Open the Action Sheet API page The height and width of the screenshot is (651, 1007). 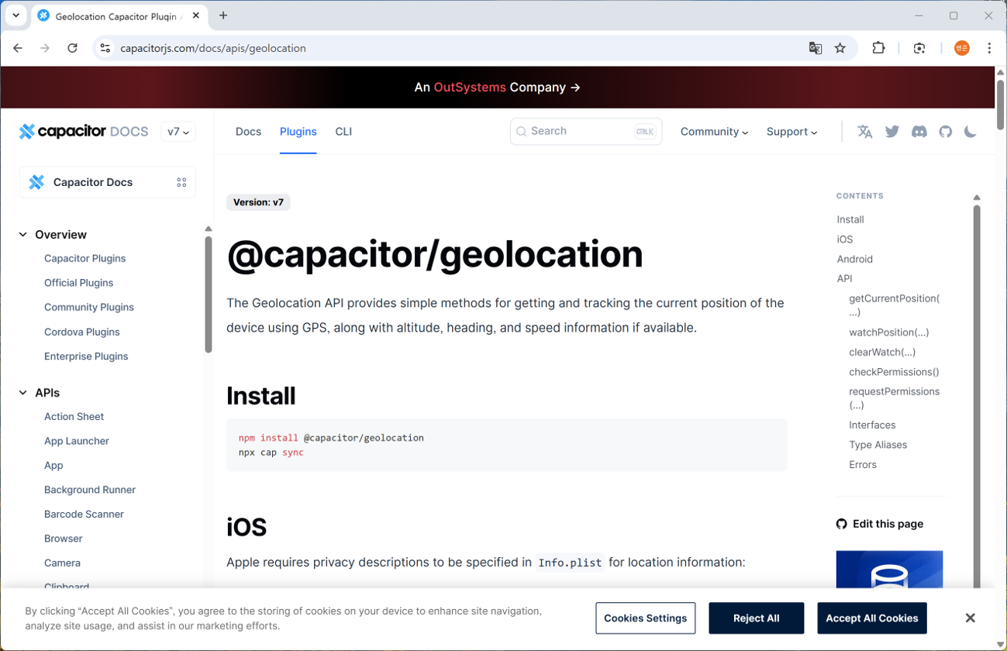point(74,417)
